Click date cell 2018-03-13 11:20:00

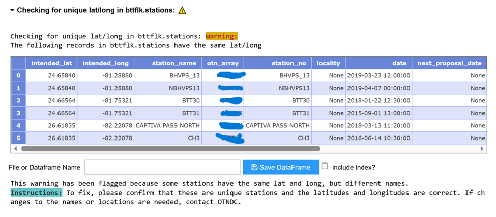tap(378, 125)
